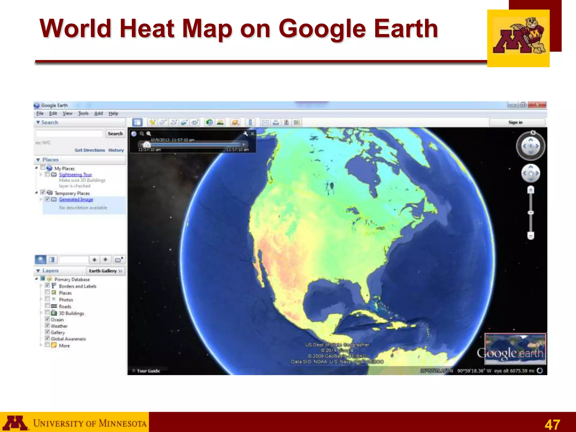Open the View menu
Viewport: 576px width, 432px height.
(67, 113)
